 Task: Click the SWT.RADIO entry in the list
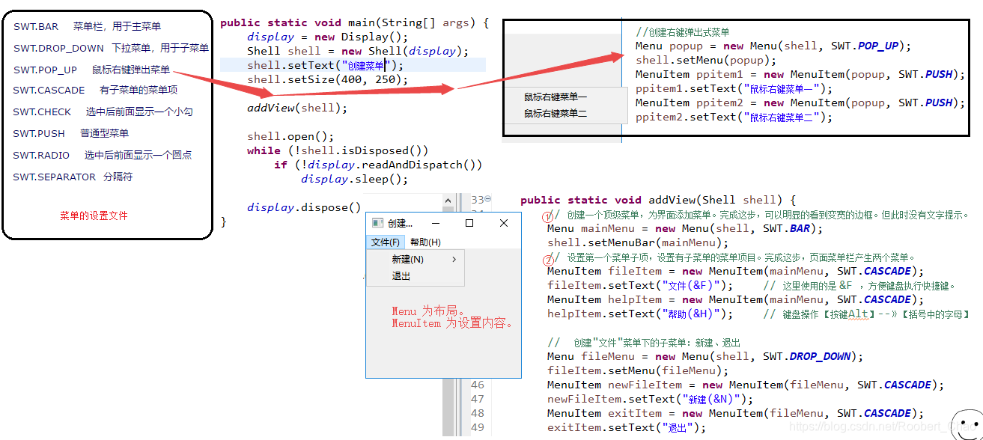(x=103, y=156)
